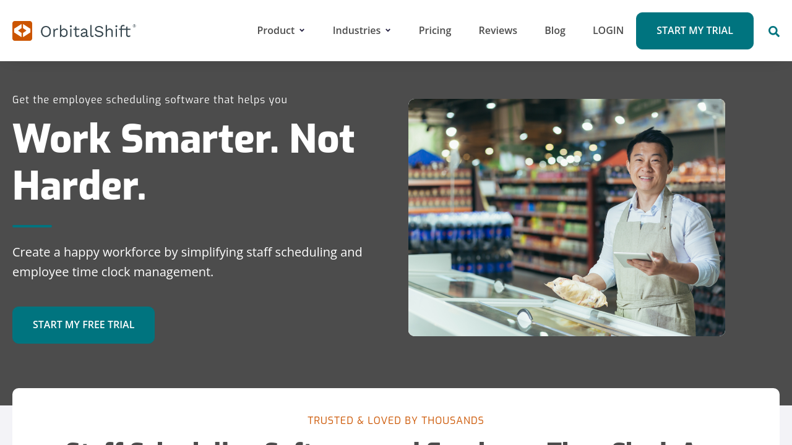Open the Product menu item

275,30
